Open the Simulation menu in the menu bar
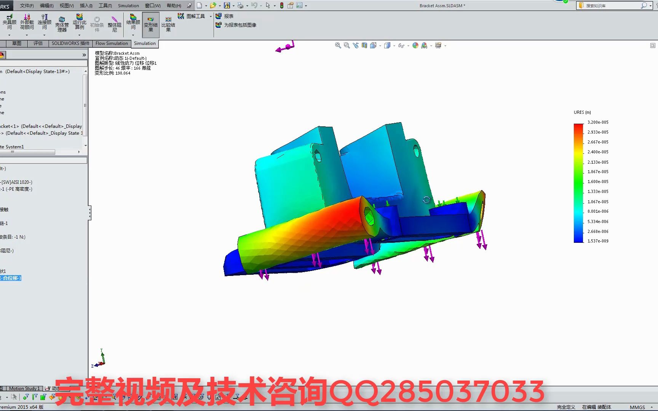 click(x=128, y=5)
